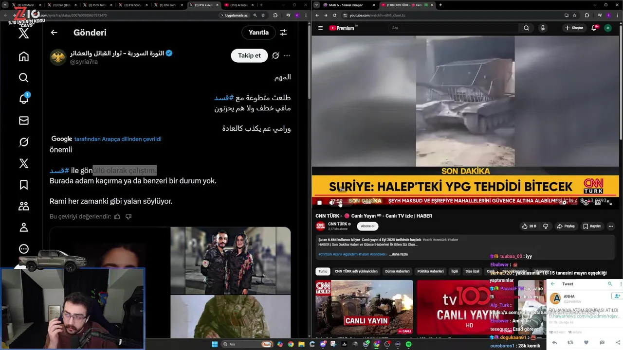Click the #قسد hashtag in the Arabic post

point(224,98)
